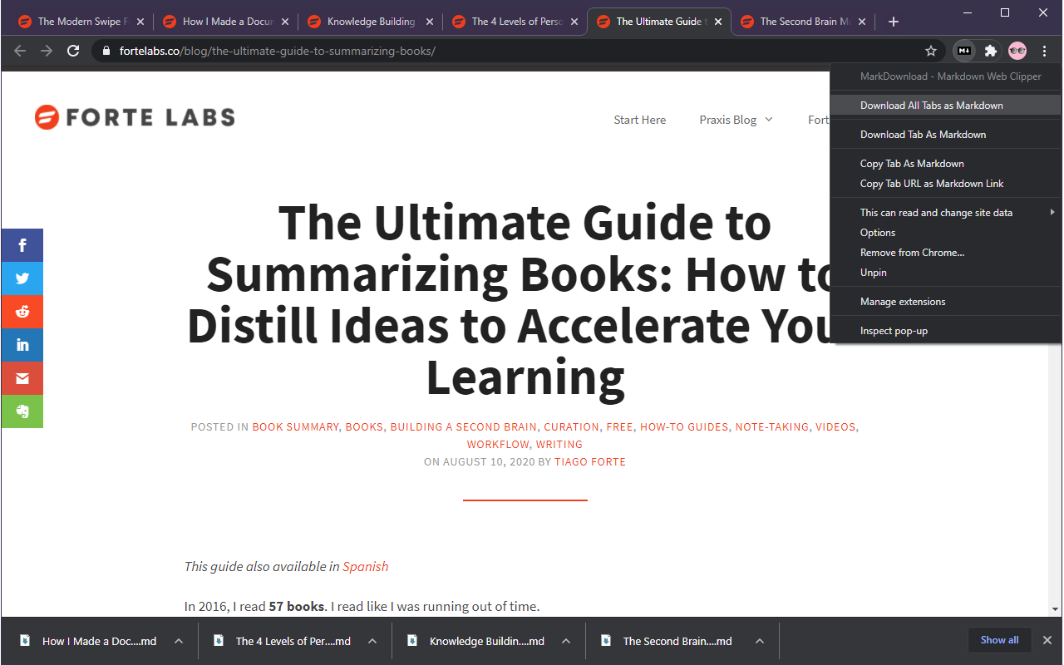
Task: Reload the current page
Action: click(x=73, y=51)
